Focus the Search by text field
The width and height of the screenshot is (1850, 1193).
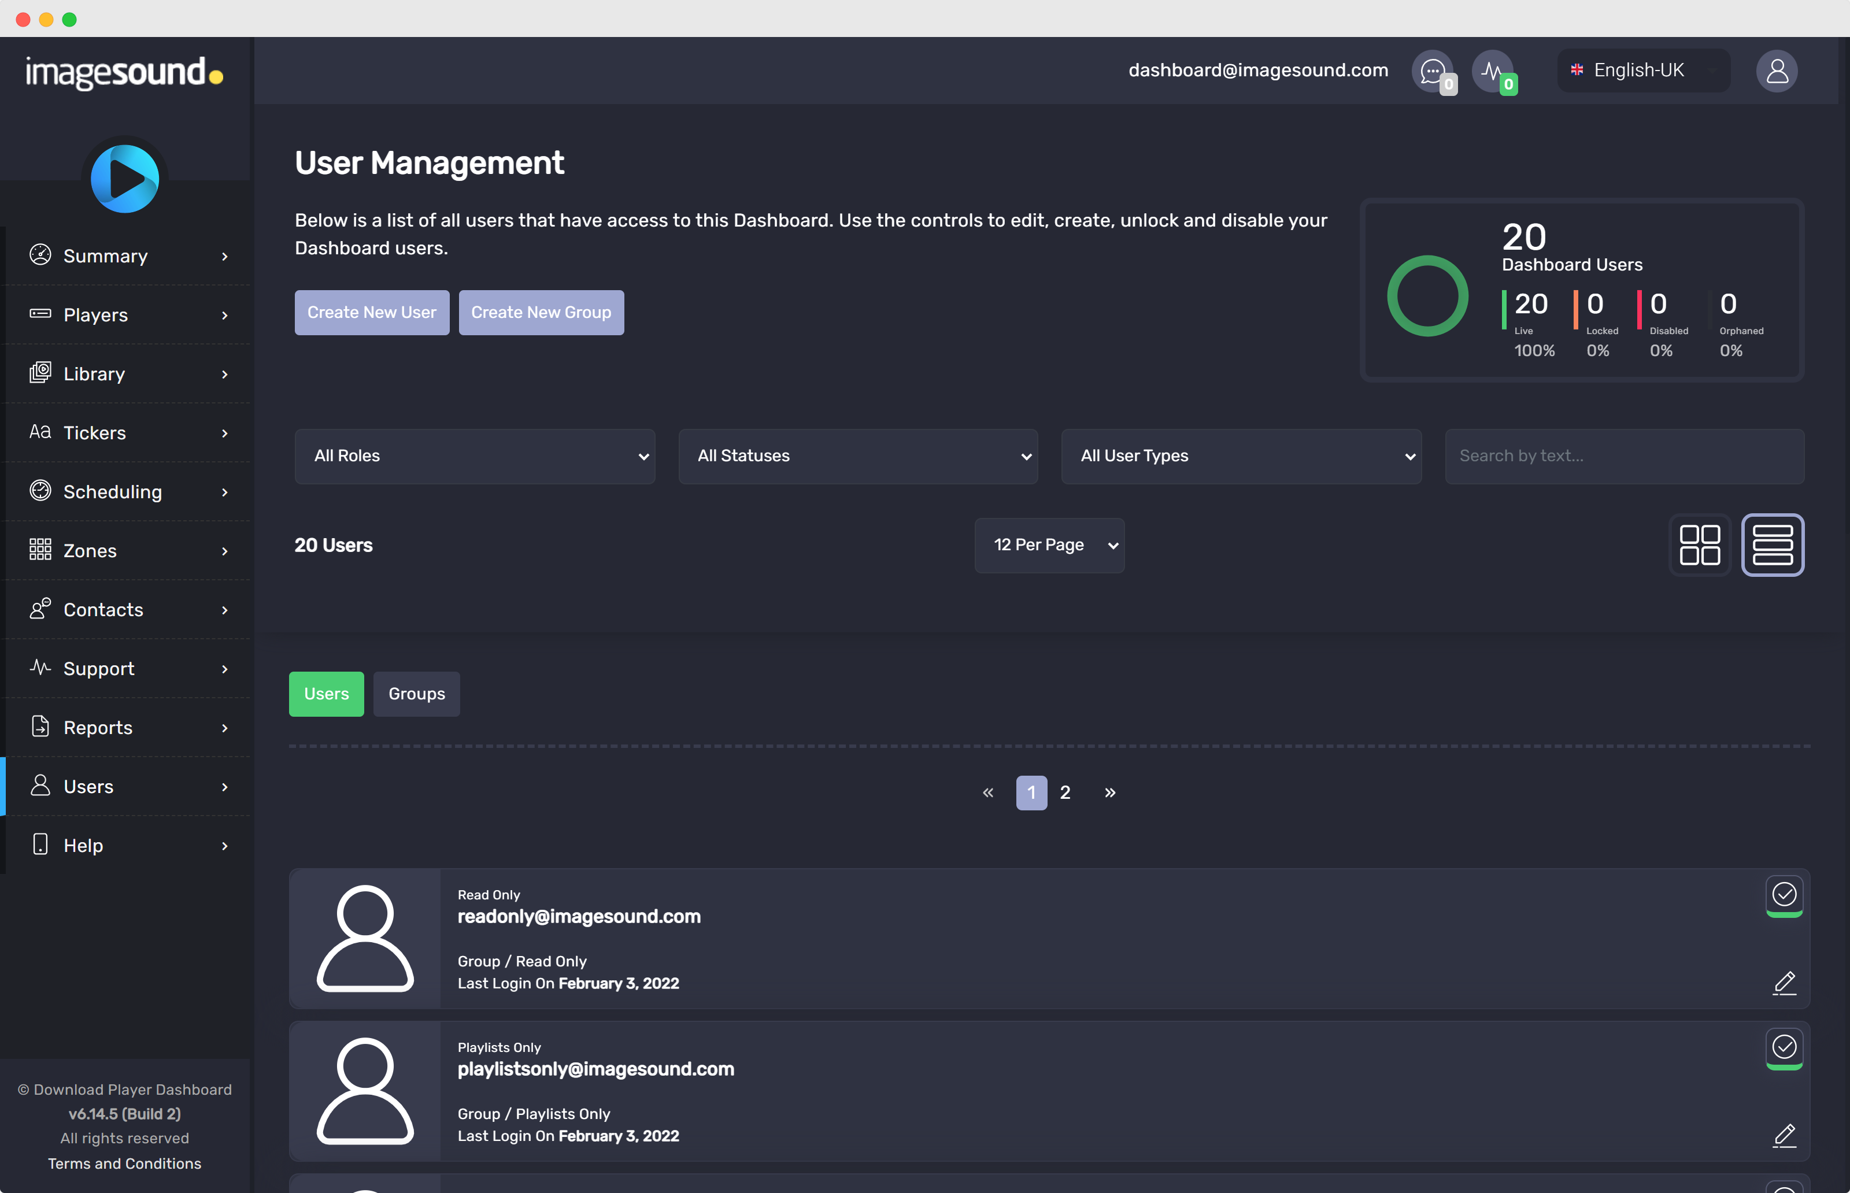pyautogui.click(x=1625, y=456)
